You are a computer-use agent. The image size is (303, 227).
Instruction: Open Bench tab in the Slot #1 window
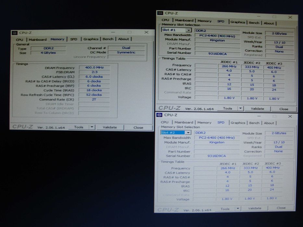coord(254,23)
